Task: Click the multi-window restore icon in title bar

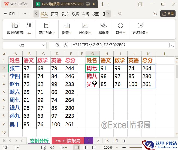Action: point(140,4)
